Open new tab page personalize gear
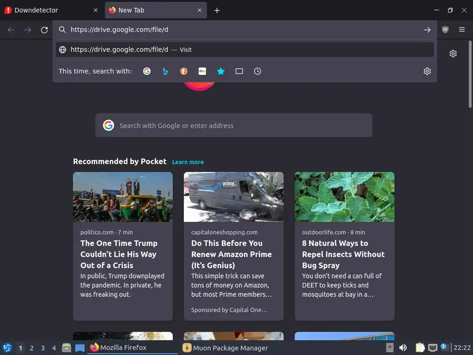The image size is (473, 355). [453, 54]
